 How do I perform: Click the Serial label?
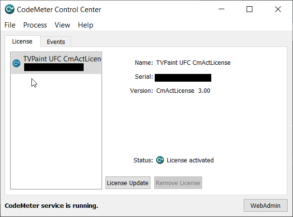[x=144, y=76]
